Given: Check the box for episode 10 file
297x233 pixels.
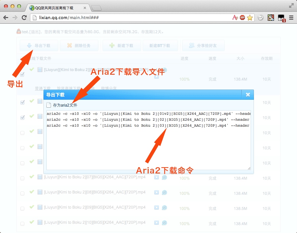Looking at the screenshot, I should [22, 224].
